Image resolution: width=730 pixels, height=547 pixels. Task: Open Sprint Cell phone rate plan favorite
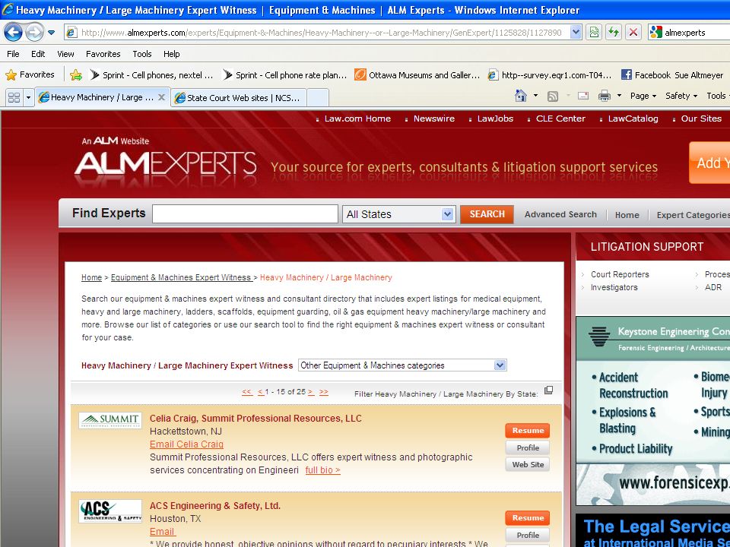[285, 75]
